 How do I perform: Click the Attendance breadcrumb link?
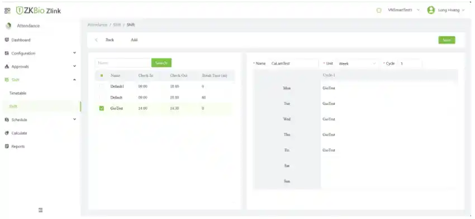(x=98, y=25)
